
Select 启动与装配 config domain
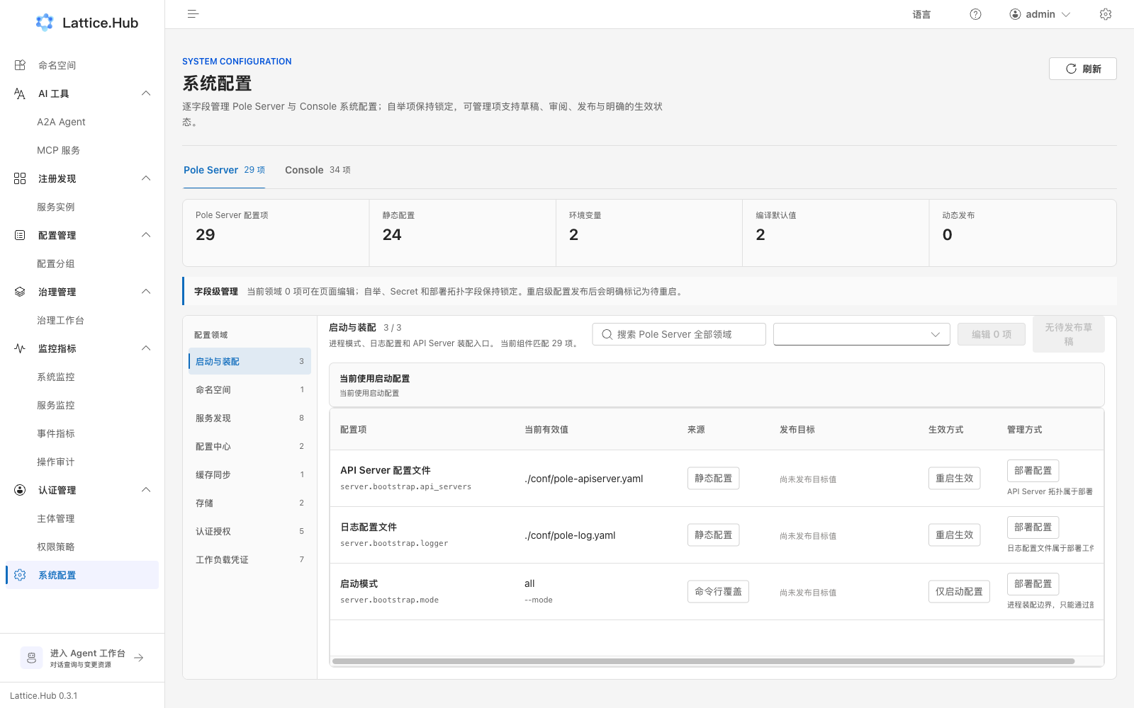249,361
